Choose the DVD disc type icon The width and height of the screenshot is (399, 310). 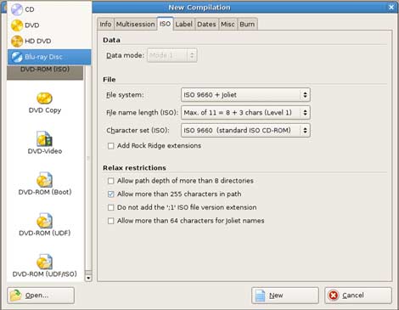(17, 25)
